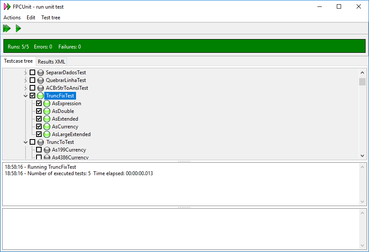The image size is (369, 252).
Task: Minimize the FPCUnit window
Action: (319, 6)
